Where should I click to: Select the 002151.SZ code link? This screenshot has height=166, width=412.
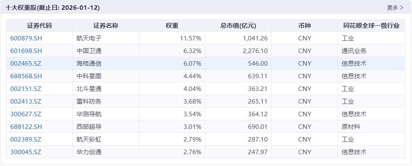[26, 89]
